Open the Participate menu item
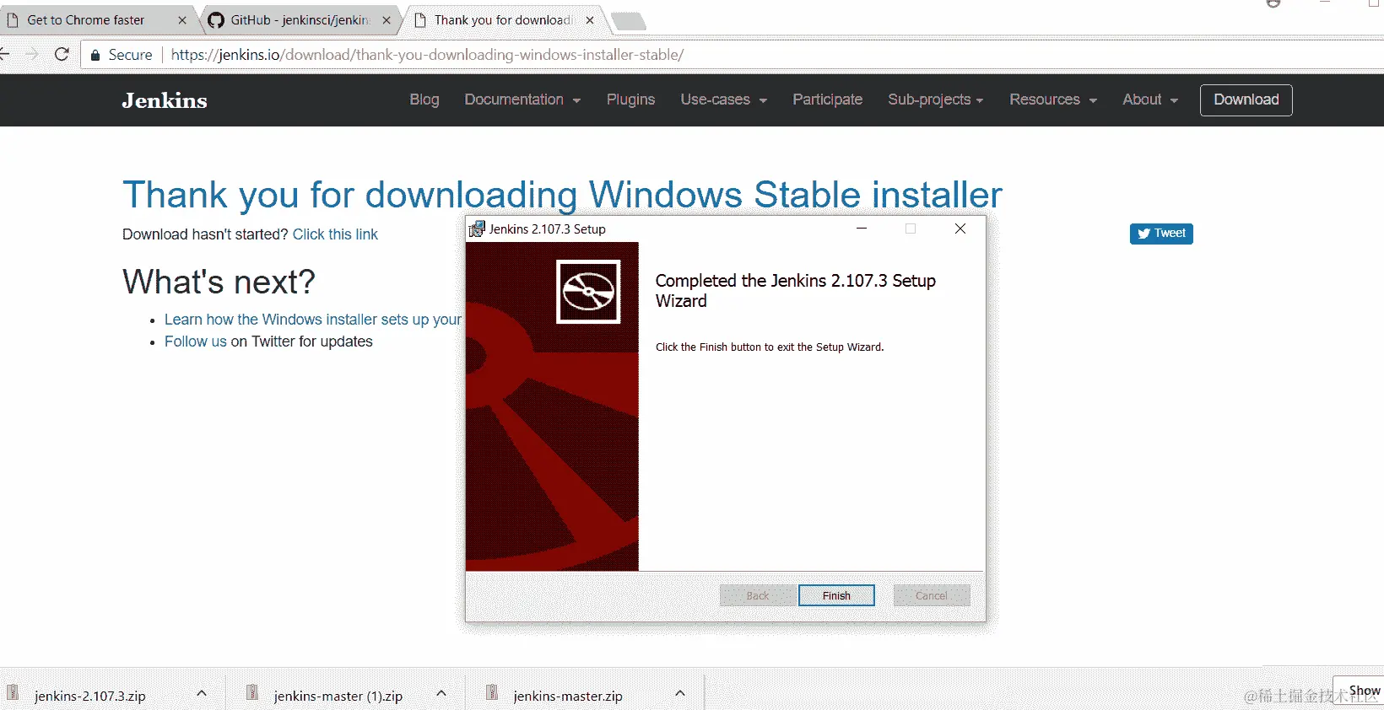The image size is (1384, 710). pos(827,100)
